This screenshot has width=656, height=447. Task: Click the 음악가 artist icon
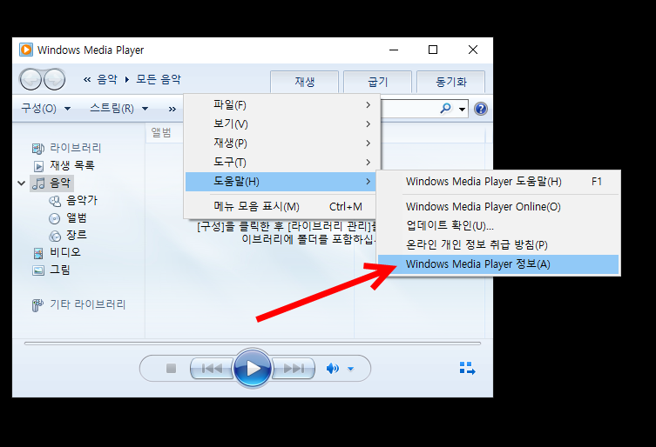pos(55,201)
